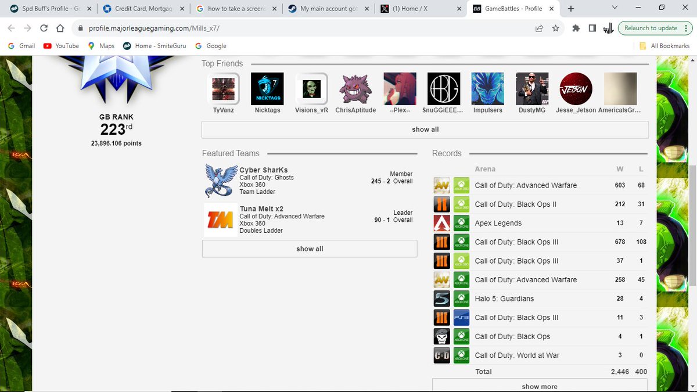Select Call of Duty: World at War text
697x392 pixels.
pyautogui.click(x=517, y=355)
